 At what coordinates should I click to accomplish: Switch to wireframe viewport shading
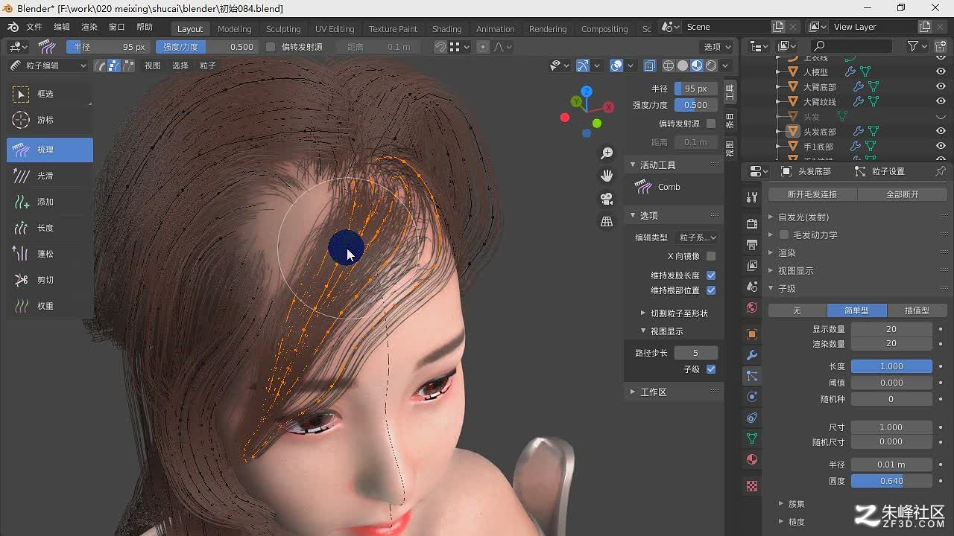(x=669, y=66)
